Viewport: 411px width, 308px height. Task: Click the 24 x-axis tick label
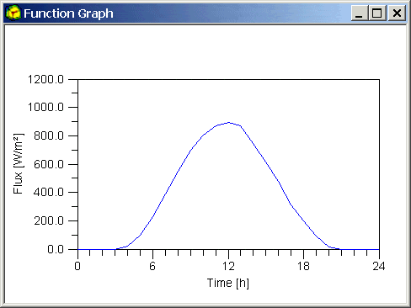tap(379, 266)
